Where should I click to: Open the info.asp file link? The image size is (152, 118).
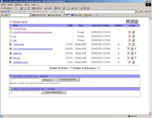click(x=16, y=58)
